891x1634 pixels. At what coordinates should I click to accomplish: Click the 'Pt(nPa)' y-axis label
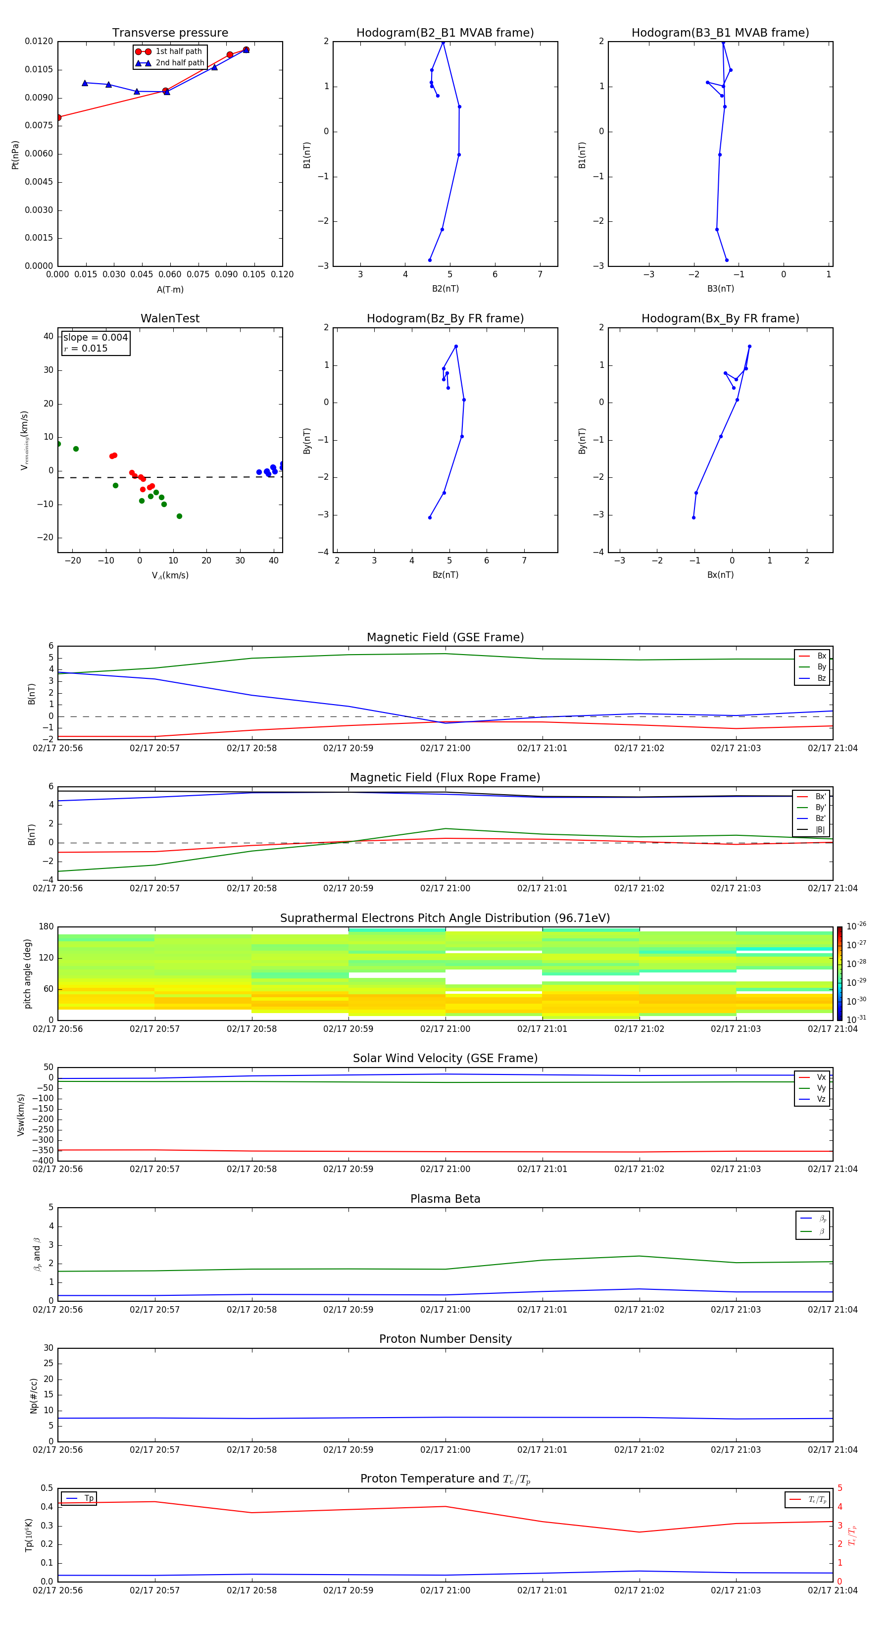click(15, 155)
